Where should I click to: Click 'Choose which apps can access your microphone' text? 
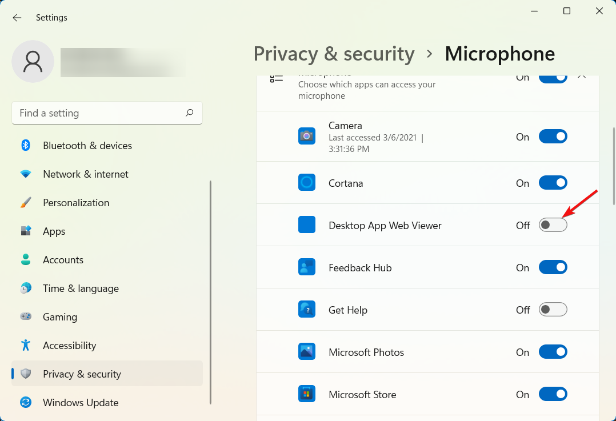pos(367,90)
